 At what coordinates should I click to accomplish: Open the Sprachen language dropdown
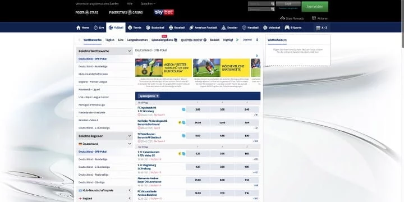pos(148,4)
